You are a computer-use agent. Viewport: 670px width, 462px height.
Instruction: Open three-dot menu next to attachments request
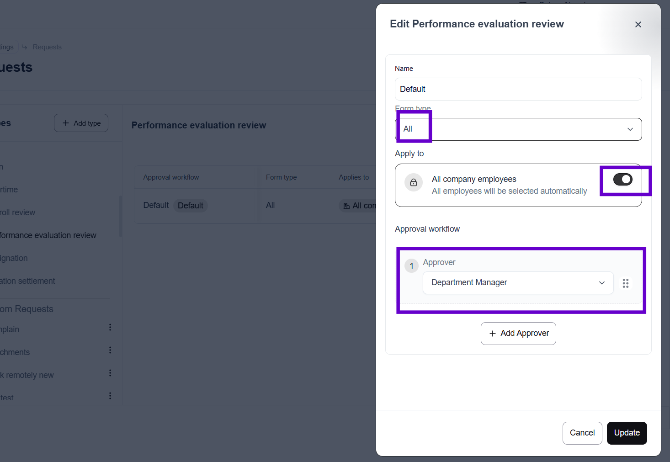pos(110,350)
